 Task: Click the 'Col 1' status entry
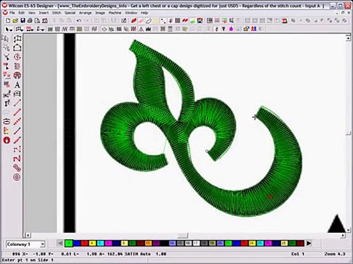[x=298, y=254]
